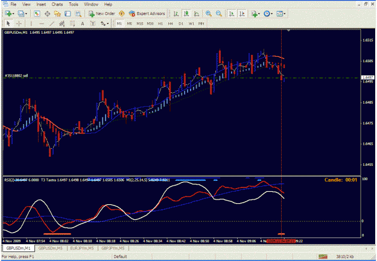
Task: Switch chart to candlesticks mode
Action: [x=186, y=14]
